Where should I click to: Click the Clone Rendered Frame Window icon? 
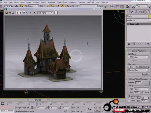(x=10, y=12)
